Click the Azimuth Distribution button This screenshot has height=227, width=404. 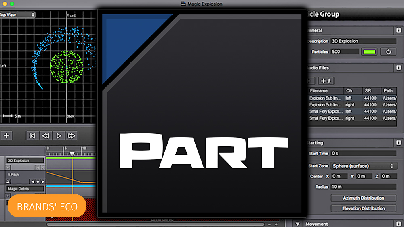point(363,198)
